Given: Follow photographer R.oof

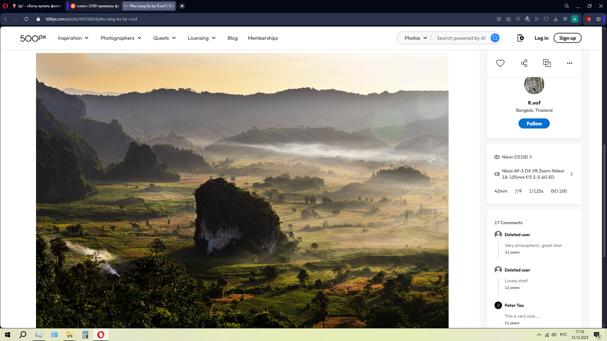Looking at the screenshot, I should 534,123.
